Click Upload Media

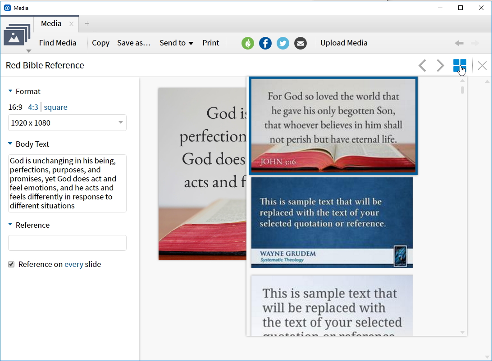tap(344, 43)
